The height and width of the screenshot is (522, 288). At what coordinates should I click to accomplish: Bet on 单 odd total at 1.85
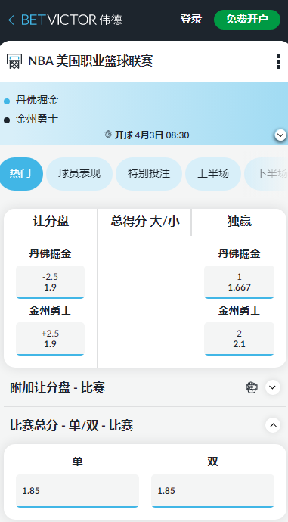(x=78, y=491)
